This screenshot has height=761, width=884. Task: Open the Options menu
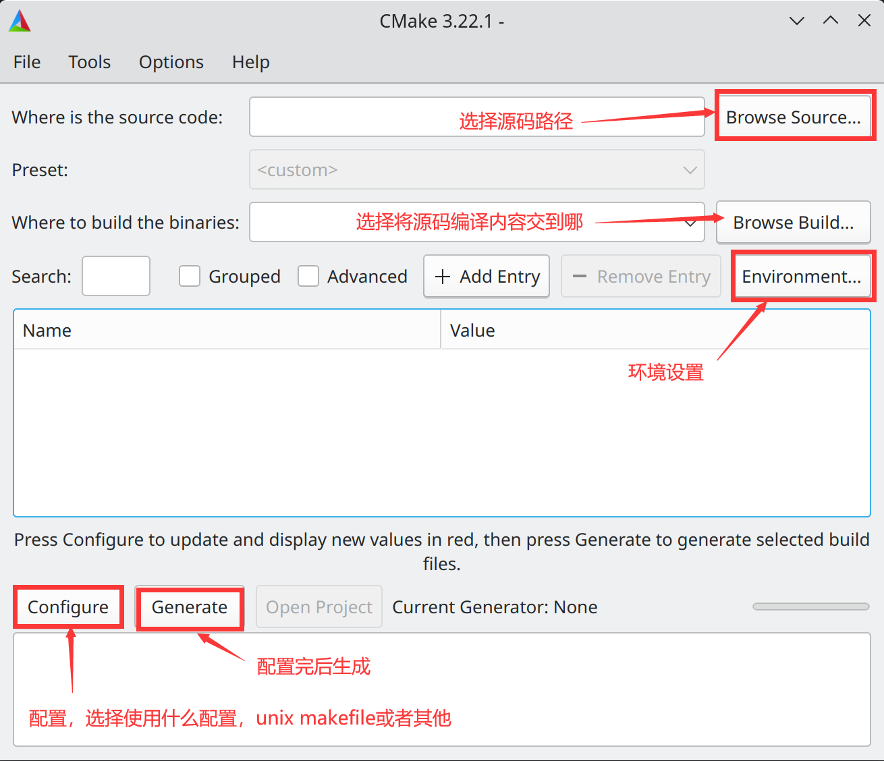point(171,62)
